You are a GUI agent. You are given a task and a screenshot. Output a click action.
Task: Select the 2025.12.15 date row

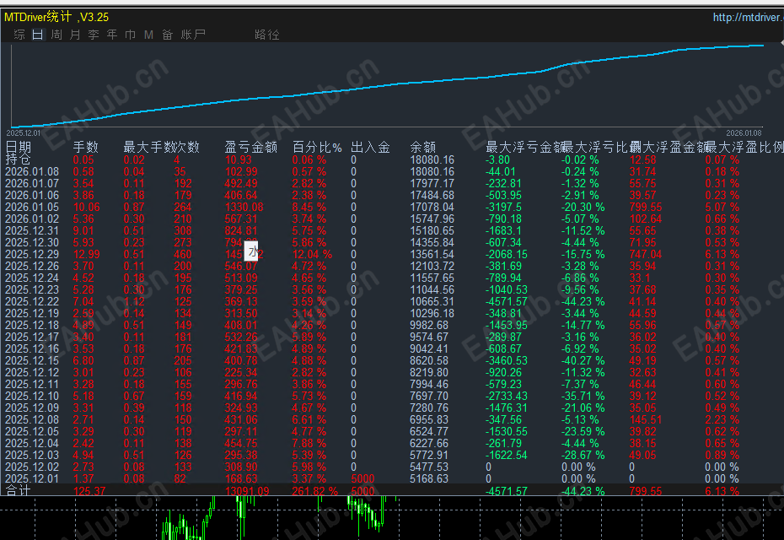click(32, 360)
